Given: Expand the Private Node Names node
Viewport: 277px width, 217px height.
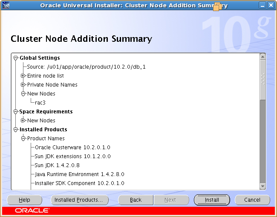Looking at the screenshot, I should point(23,85).
